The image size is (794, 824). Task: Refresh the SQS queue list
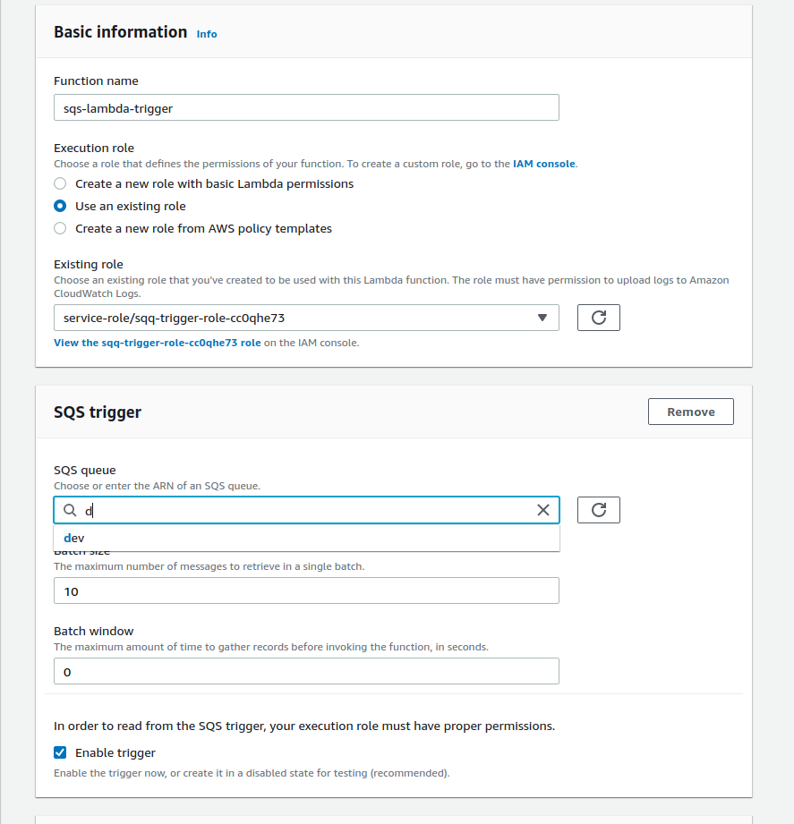(x=598, y=510)
